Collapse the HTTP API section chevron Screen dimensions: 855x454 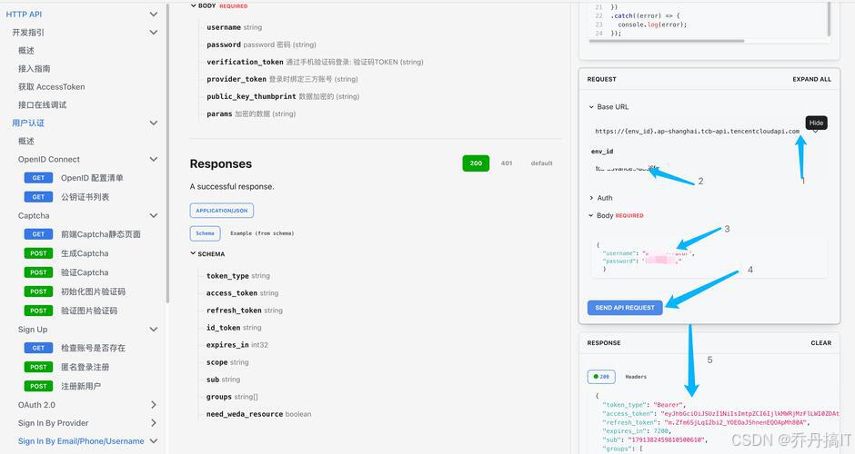click(x=154, y=15)
